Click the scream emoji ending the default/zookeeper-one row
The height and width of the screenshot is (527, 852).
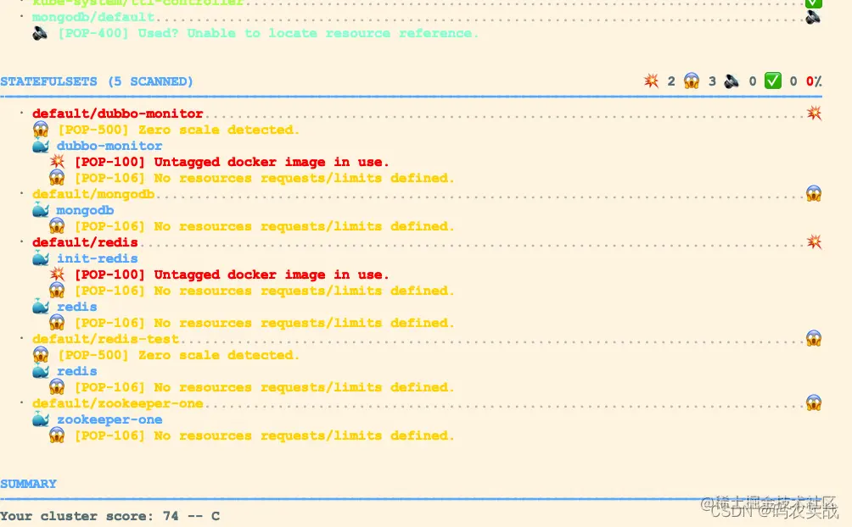814,403
